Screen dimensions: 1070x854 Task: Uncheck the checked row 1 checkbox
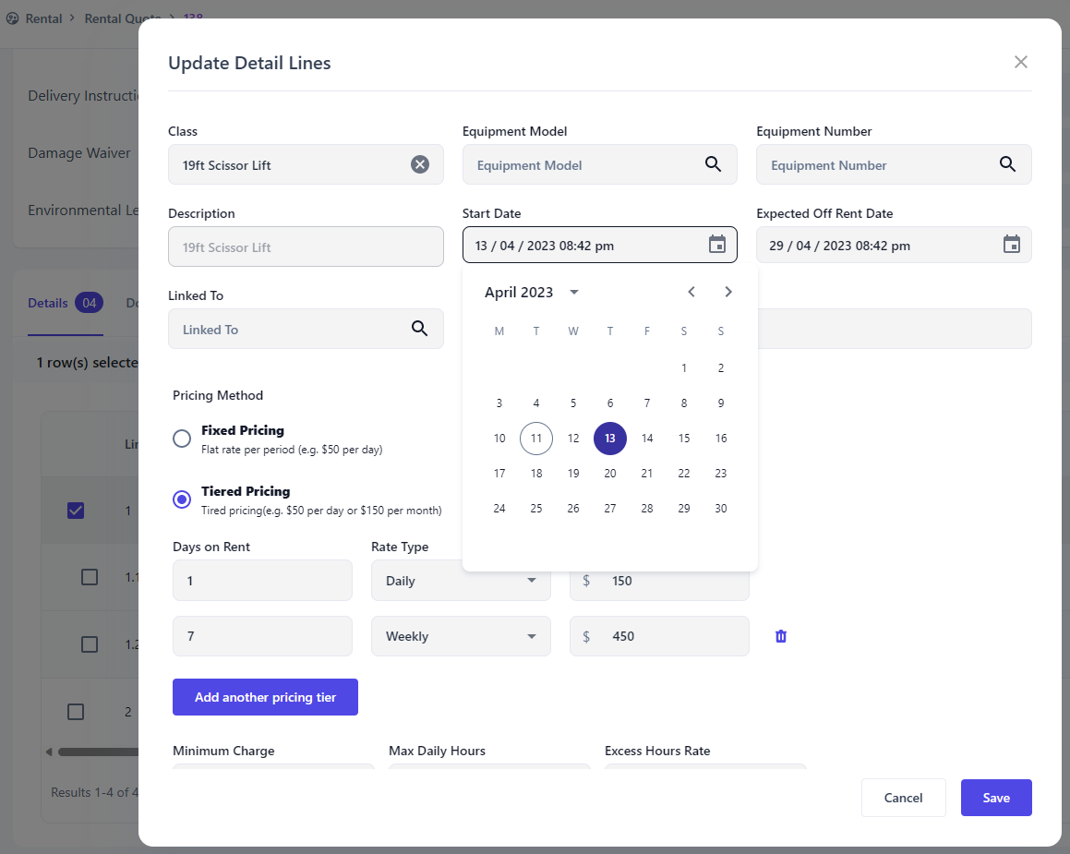click(x=76, y=510)
